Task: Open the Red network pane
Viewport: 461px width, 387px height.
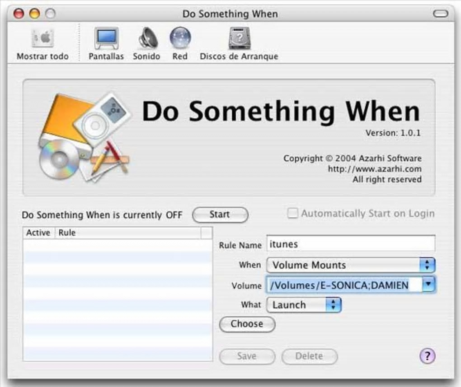Action: (180, 44)
